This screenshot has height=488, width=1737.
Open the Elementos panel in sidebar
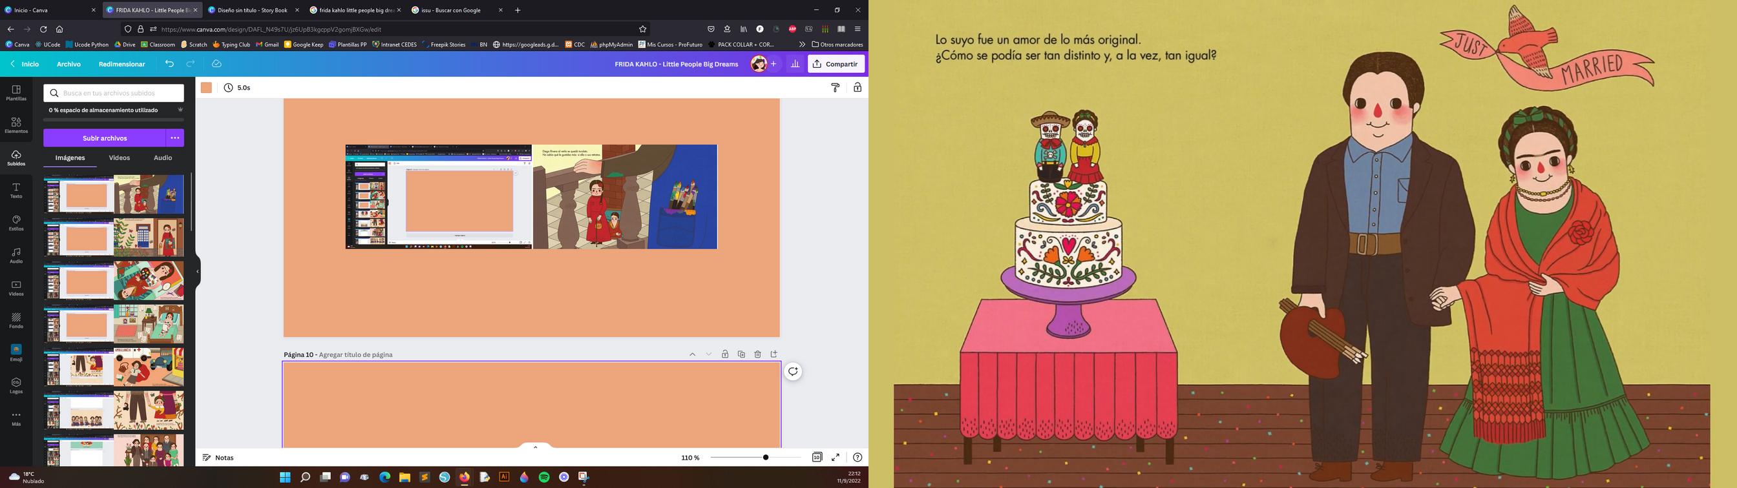(16, 125)
